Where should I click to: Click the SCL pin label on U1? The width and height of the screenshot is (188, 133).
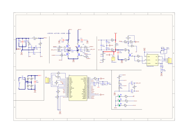70,78
